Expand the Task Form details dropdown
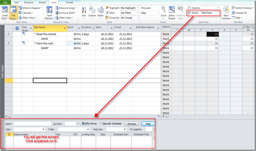The image size is (256, 151). pyautogui.click(x=218, y=13)
